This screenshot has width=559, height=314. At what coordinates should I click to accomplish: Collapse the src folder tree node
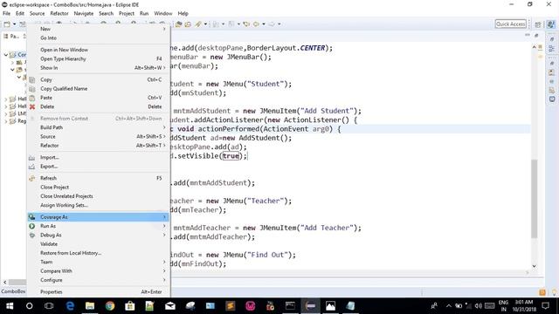pyautogui.click(x=12, y=70)
